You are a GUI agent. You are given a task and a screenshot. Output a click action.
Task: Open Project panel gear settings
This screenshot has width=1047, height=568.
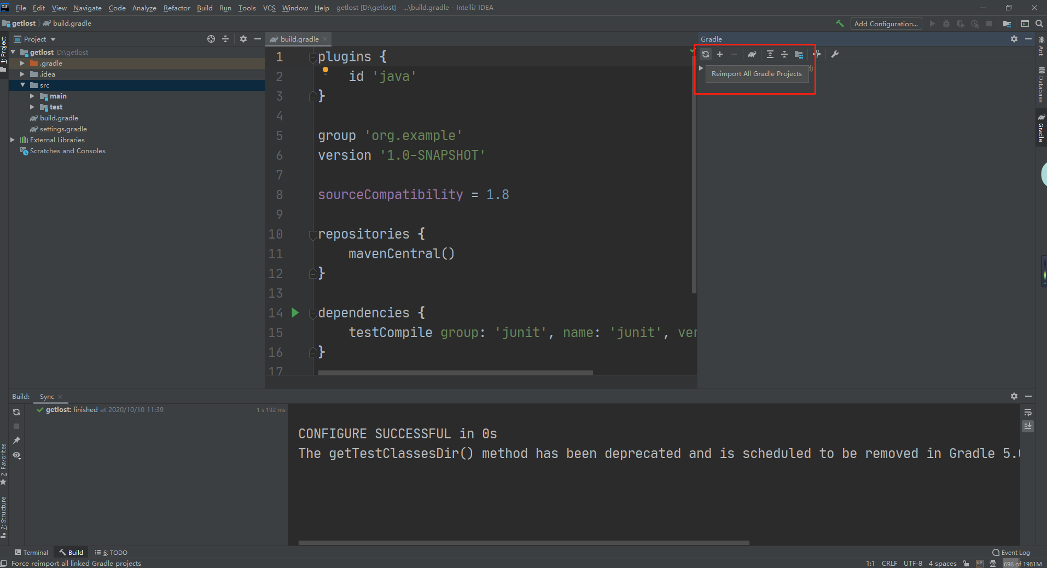(x=243, y=39)
